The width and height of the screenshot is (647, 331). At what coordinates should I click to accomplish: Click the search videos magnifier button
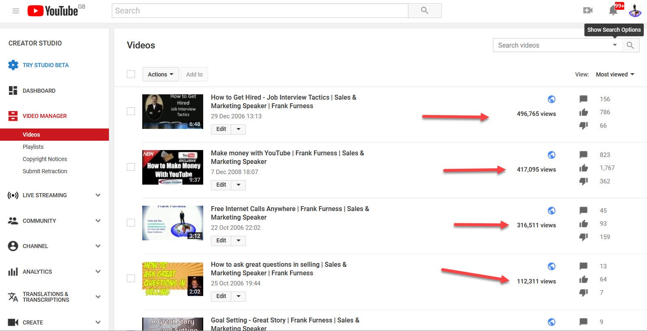(630, 45)
